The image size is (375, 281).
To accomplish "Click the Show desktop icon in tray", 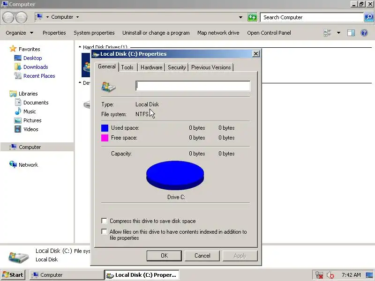I will [x=369, y=275].
